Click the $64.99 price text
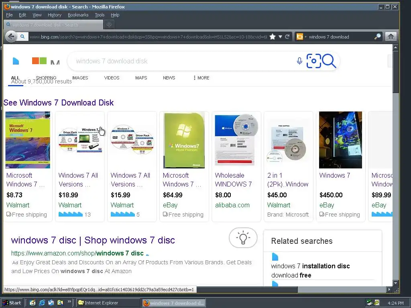This screenshot has height=308, width=411. 173,195
